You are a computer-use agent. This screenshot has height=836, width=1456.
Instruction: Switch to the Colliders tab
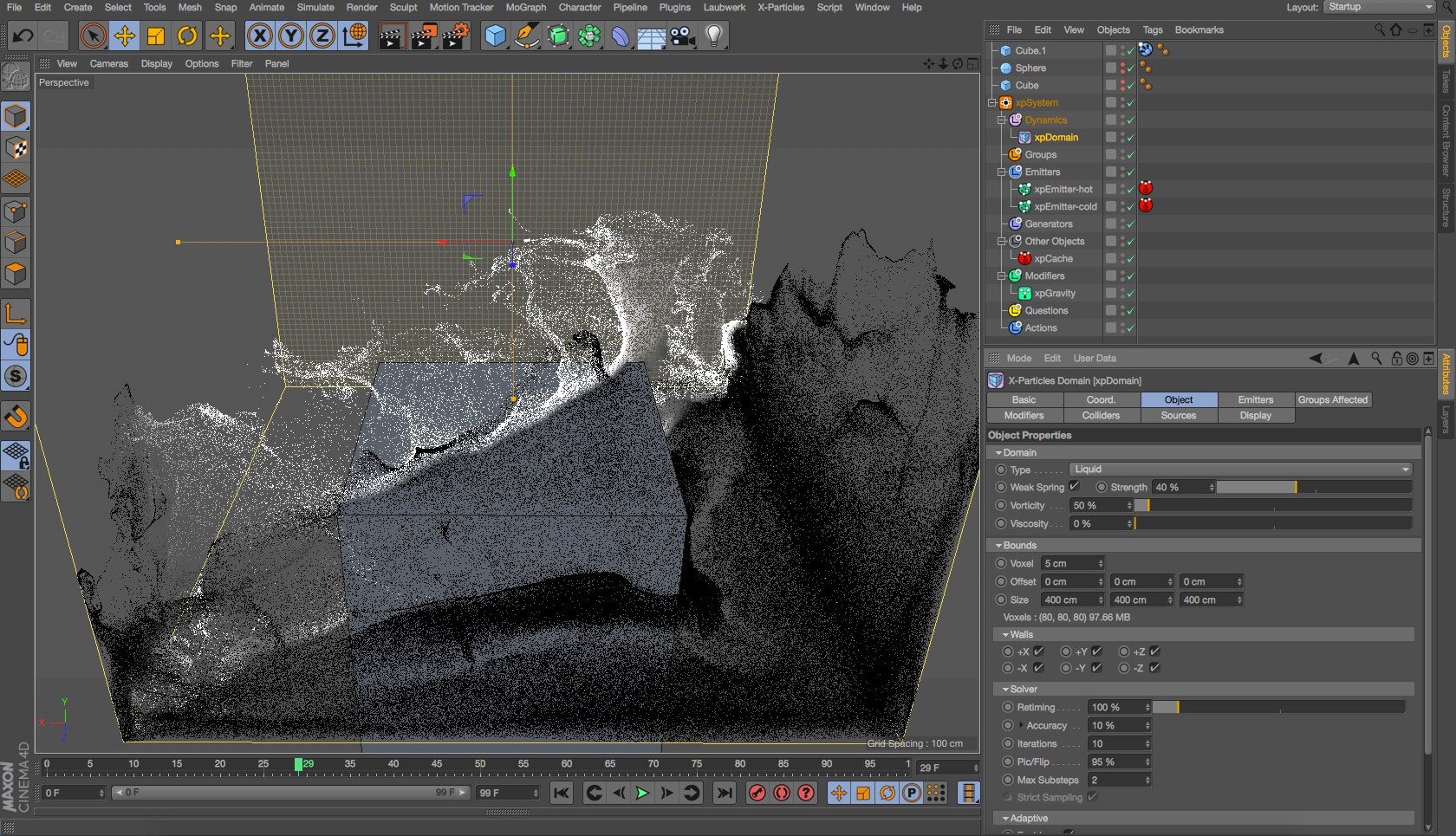click(x=1101, y=416)
